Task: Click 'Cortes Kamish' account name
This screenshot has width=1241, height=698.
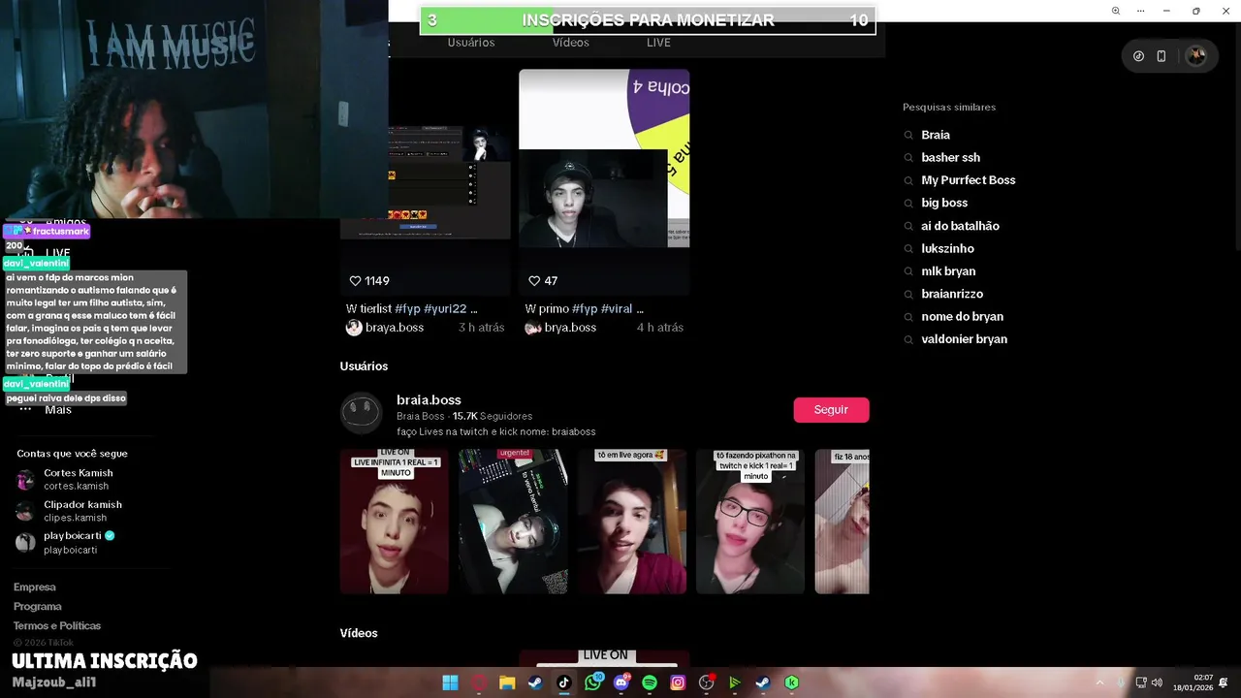Action: click(79, 473)
